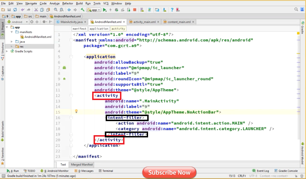The height and width of the screenshot is (179, 306).
Task: Cut selection with scissors icon
Action: click(36, 10)
